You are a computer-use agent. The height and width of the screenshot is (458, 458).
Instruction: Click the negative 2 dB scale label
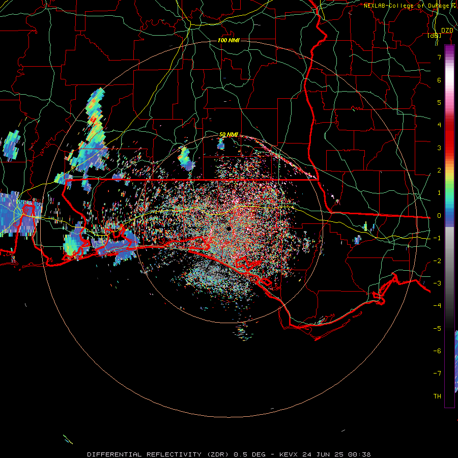[437, 261]
